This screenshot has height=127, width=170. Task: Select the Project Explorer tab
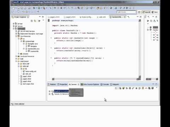click(20, 17)
